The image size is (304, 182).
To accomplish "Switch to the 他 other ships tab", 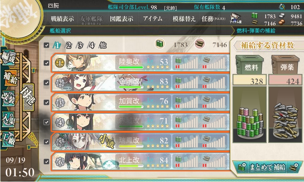I will (103, 45).
